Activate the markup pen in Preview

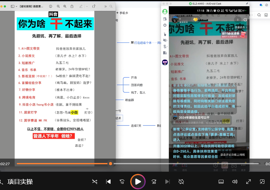pyautogui.click(x=81, y=6)
